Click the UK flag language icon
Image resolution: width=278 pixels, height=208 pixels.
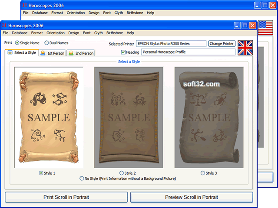[245, 48]
